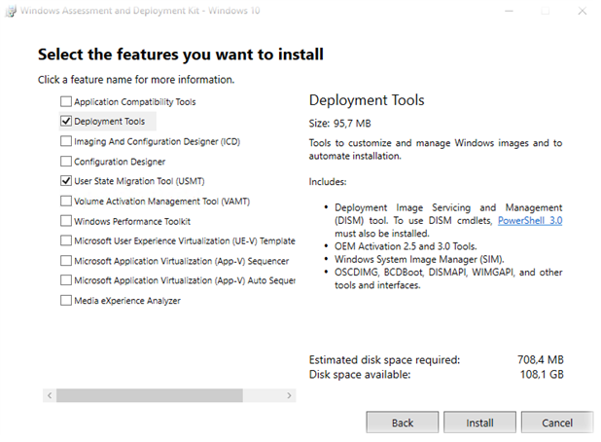
Task: Enable Imaging And Configuration Designer (ICD) checkbox
Action: pyautogui.click(x=66, y=141)
